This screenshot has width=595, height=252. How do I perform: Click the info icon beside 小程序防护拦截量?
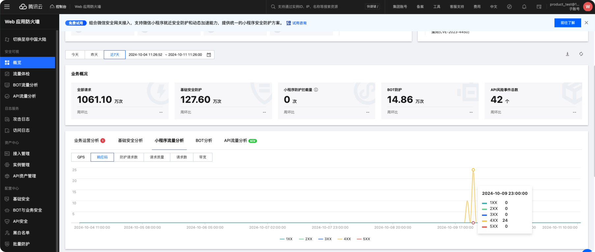[316, 90]
